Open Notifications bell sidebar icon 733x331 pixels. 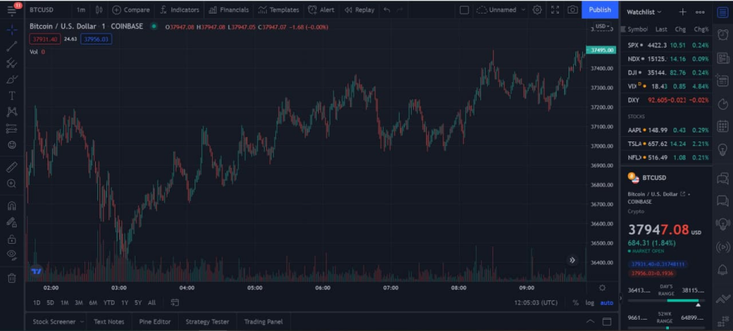722,269
